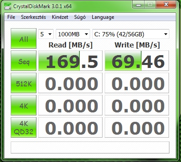Click the 4K QD32 read result value

70,127
